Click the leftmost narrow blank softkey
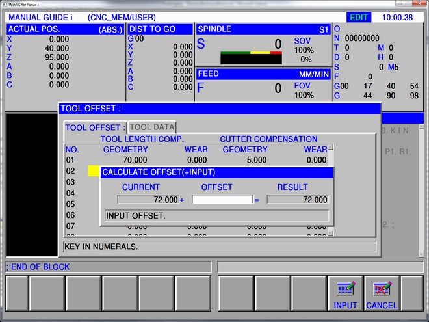The image size is (429, 322). coord(16,293)
